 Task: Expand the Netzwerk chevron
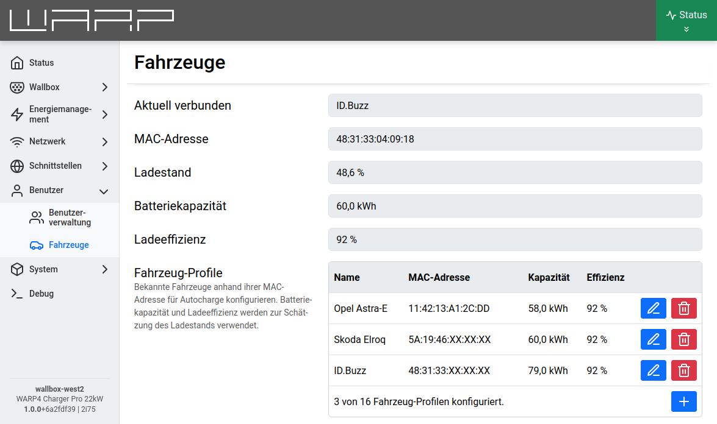coord(105,141)
